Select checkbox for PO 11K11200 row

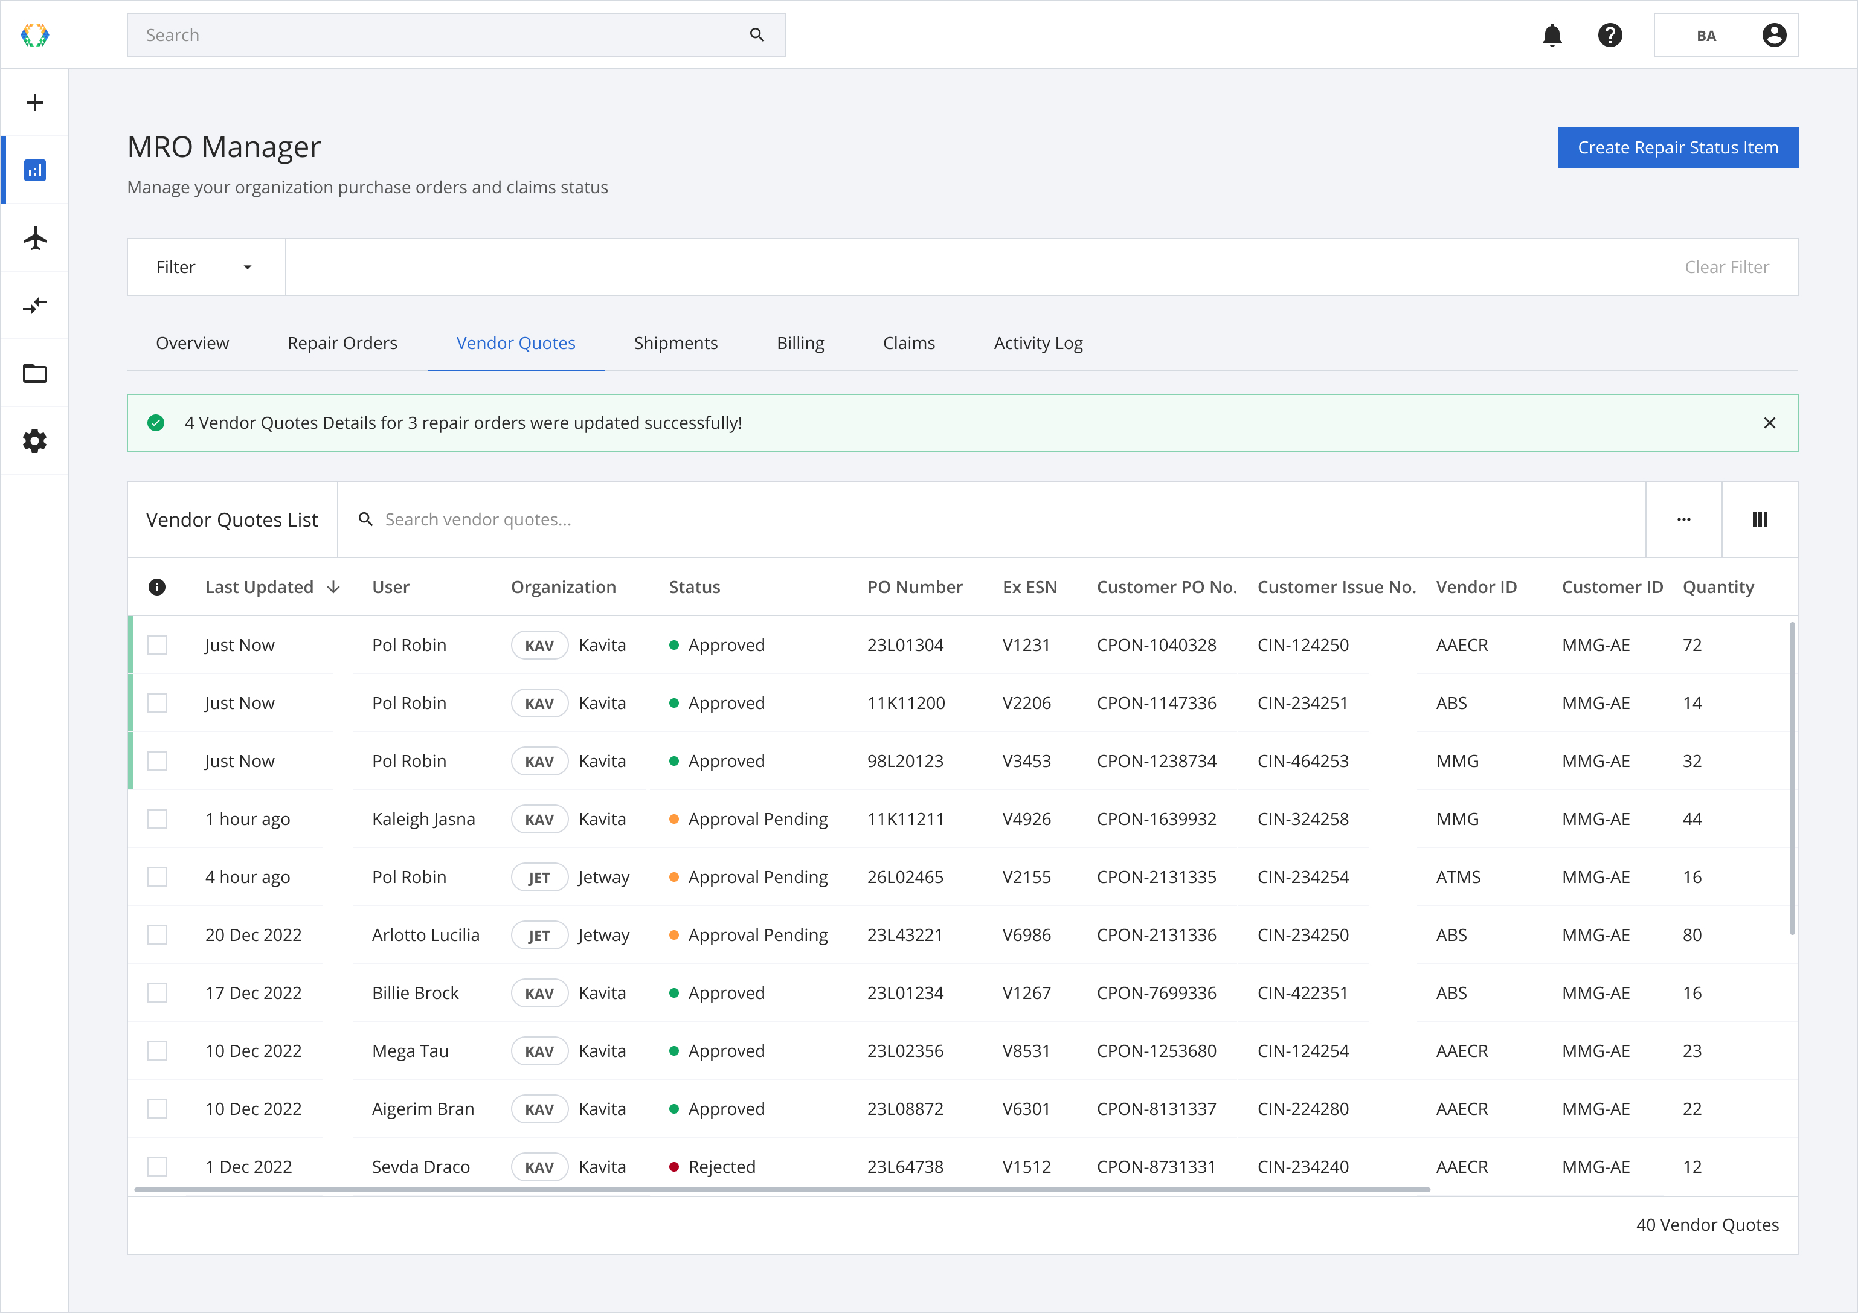tap(157, 703)
